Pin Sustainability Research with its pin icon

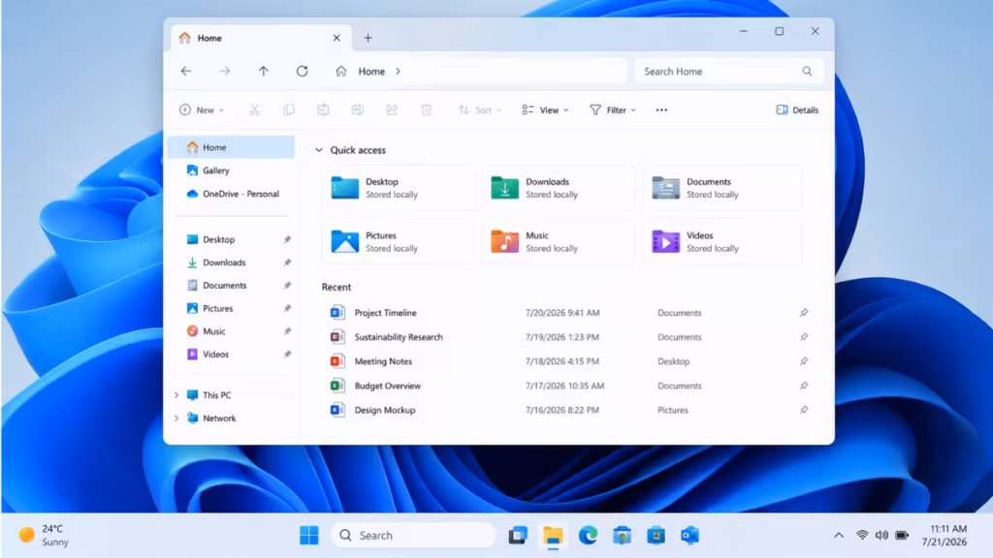point(804,336)
